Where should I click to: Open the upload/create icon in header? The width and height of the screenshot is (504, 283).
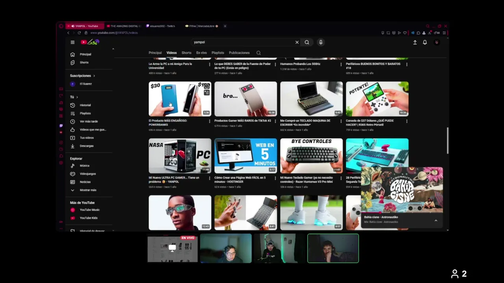(x=415, y=42)
